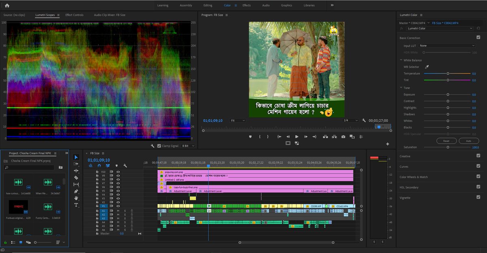The width and height of the screenshot is (487, 253).
Task: Click the Add Marker icon in the Program monitor
Action: pyautogui.click(x=250, y=136)
